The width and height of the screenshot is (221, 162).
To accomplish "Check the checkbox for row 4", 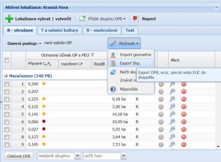I will pos(7,107).
